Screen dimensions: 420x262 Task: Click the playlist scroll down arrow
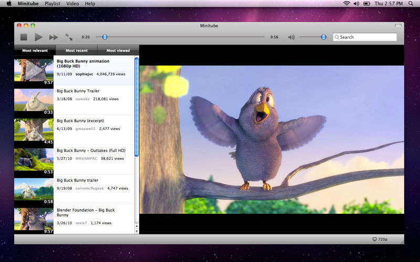136,231
